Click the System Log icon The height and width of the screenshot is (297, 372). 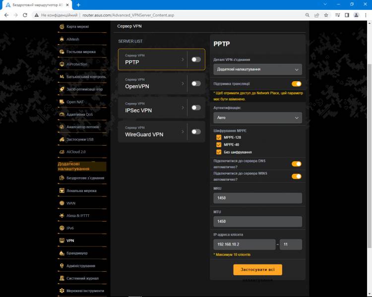[x=62, y=278]
